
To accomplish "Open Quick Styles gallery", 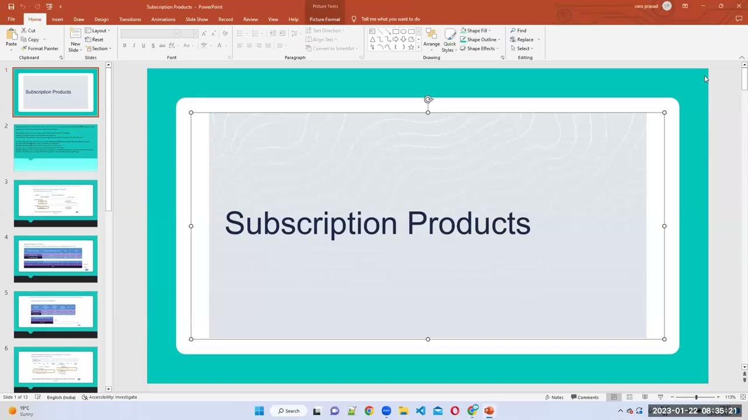I will pos(449,39).
